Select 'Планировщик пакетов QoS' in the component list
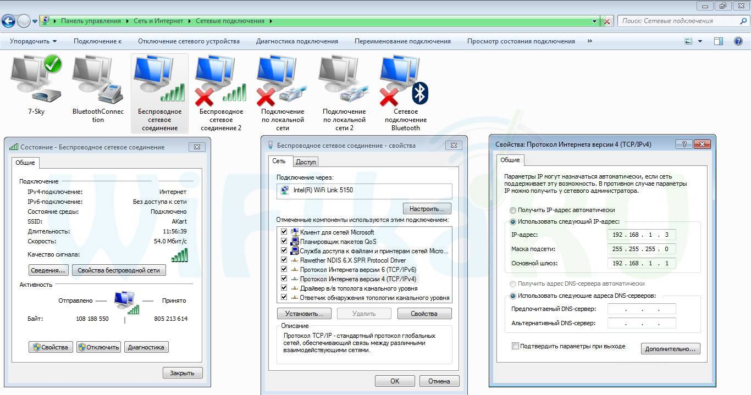The image size is (751, 395). (x=338, y=242)
